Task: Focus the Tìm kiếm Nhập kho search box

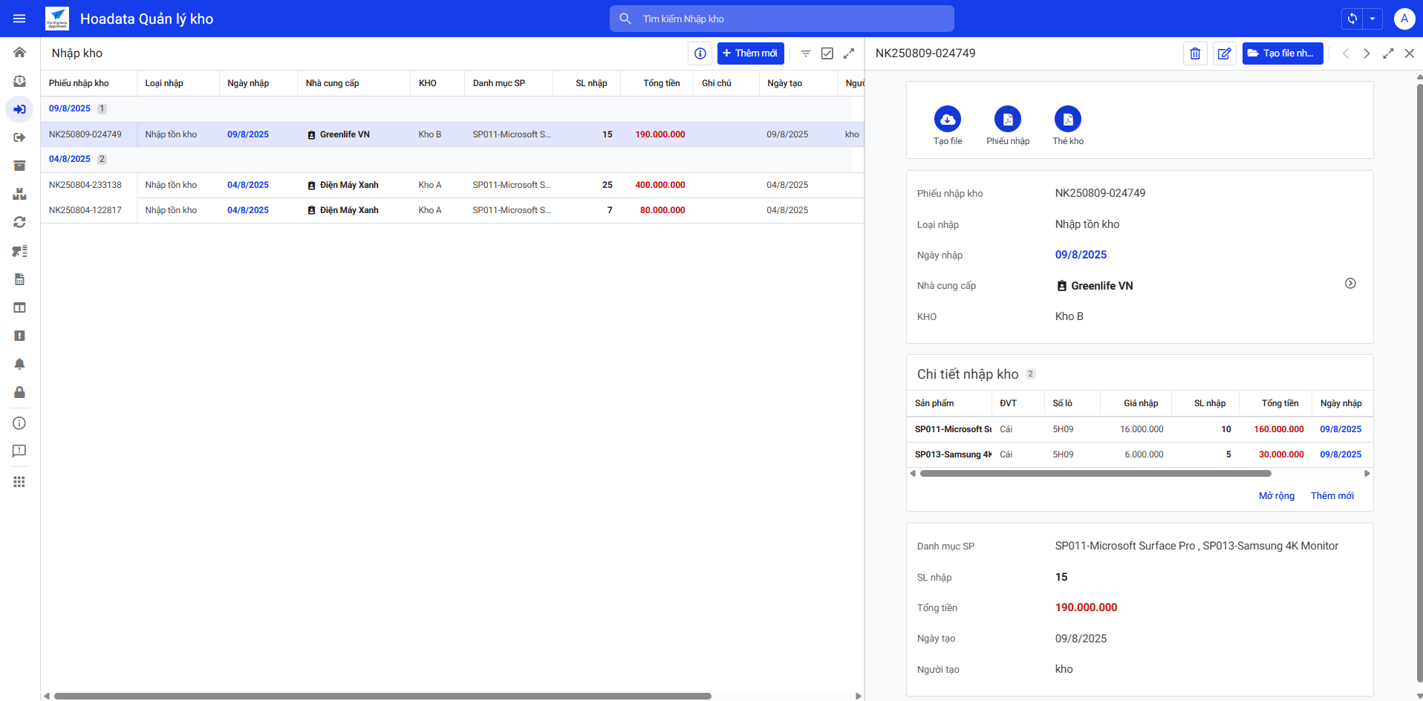Action: [781, 19]
